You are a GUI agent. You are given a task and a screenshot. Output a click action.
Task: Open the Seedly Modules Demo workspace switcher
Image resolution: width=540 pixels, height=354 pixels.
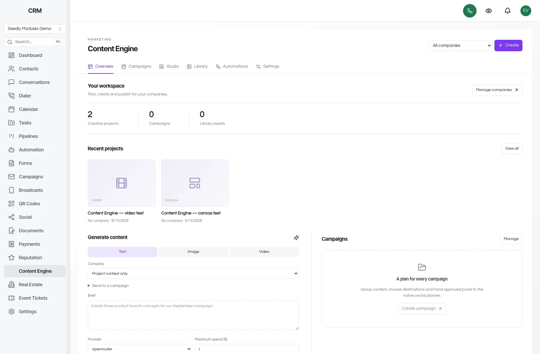(35, 29)
